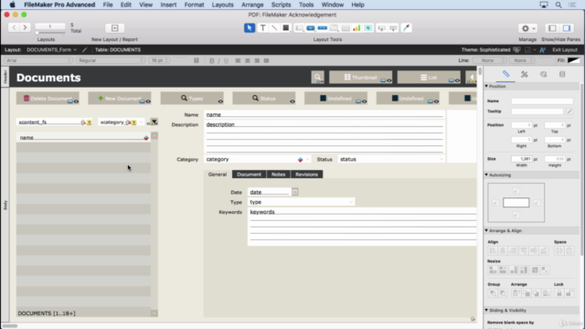Click the Thumbnail view button
Image resolution: width=585 pixels, height=329 pixels.
pos(360,77)
